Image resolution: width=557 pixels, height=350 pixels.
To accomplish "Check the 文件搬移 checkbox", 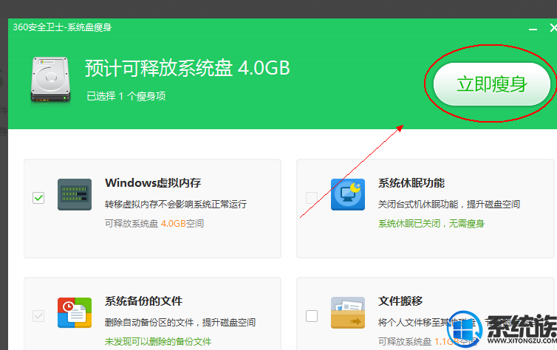I will click(312, 315).
